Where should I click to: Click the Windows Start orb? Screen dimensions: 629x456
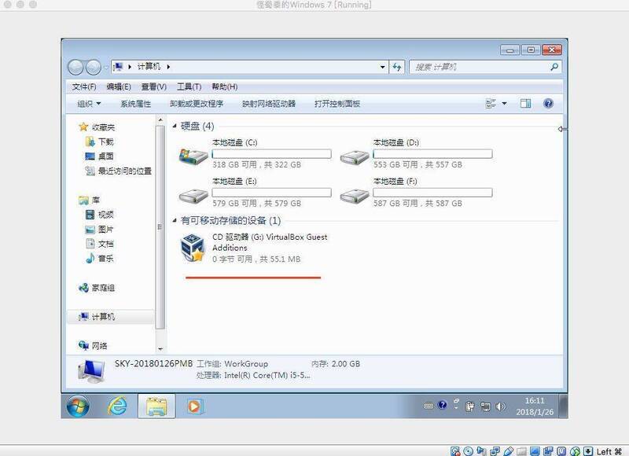(79, 406)
